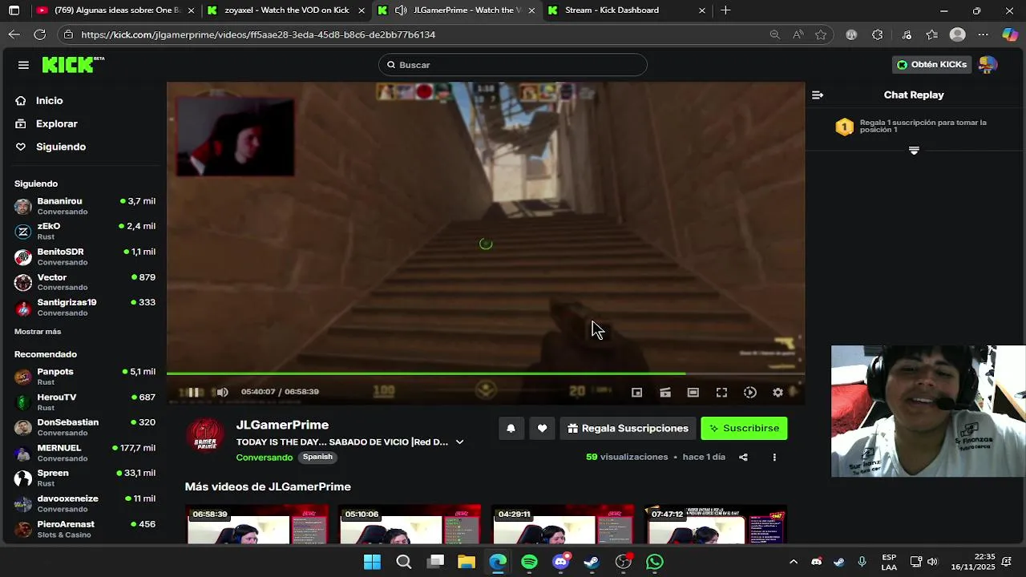Enter fullscreen video mode
The width and height of the screenshot is (1026, 577).
[721, 393]
